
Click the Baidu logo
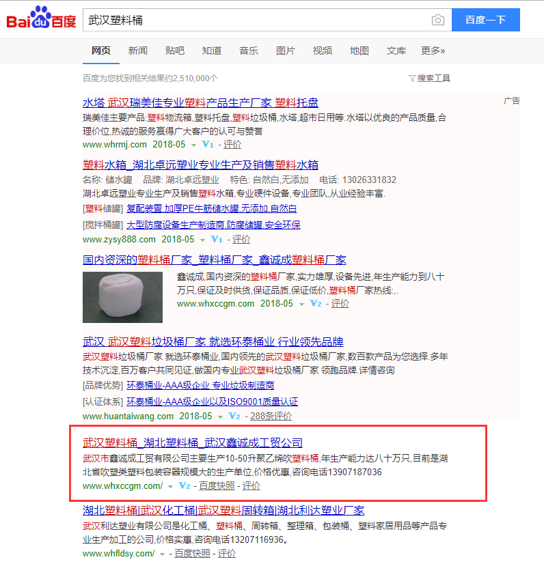[42, 18]
